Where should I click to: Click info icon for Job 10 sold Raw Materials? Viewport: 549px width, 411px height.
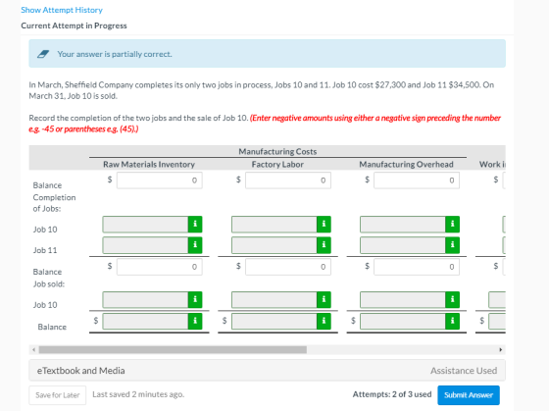click(195, 300)
